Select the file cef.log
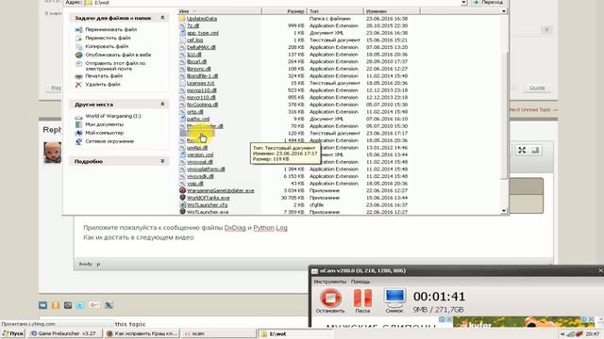Screen dimensions: 604x339 (x=195, y=40)
